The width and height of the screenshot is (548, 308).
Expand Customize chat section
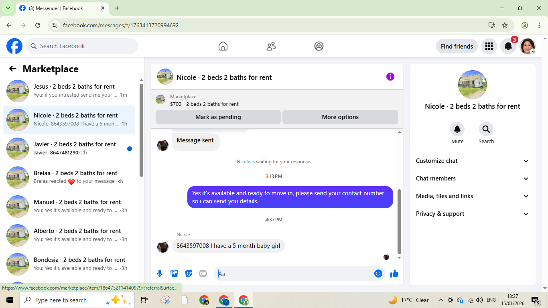point(473,161)
